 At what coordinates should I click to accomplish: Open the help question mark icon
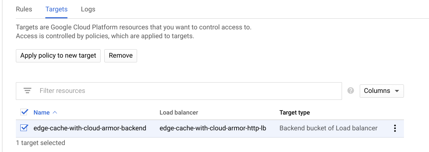coord(351,91)
